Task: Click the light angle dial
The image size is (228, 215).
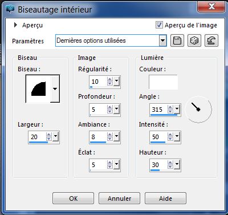Action: coord(198,109)
